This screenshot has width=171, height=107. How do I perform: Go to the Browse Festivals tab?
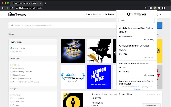(x=93, y=14)
